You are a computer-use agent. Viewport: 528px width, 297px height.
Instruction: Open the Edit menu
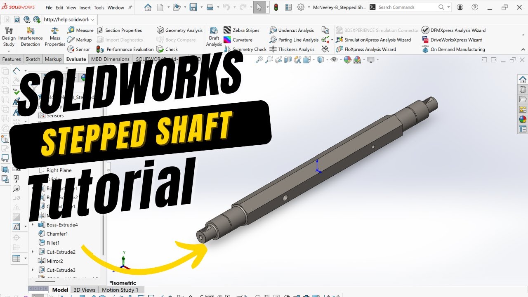59,7
